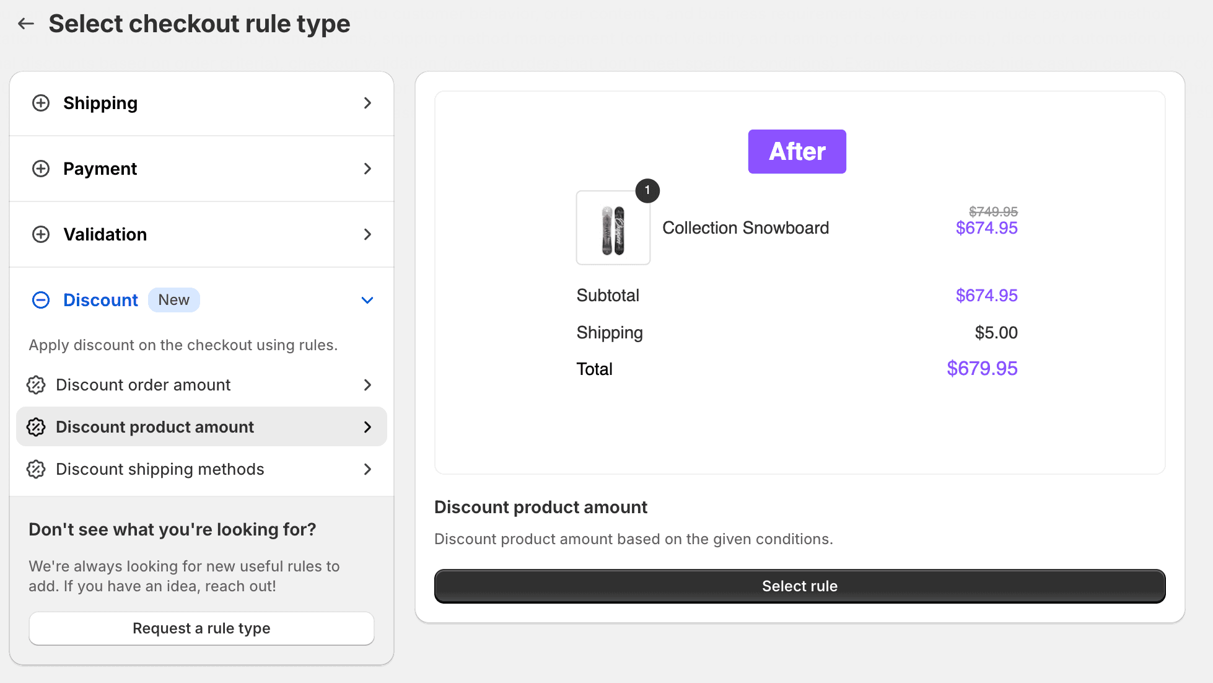Click the badge icon beside Discount order amount
The height and width of the screenshot is (683, 1213).
(36, 384)
